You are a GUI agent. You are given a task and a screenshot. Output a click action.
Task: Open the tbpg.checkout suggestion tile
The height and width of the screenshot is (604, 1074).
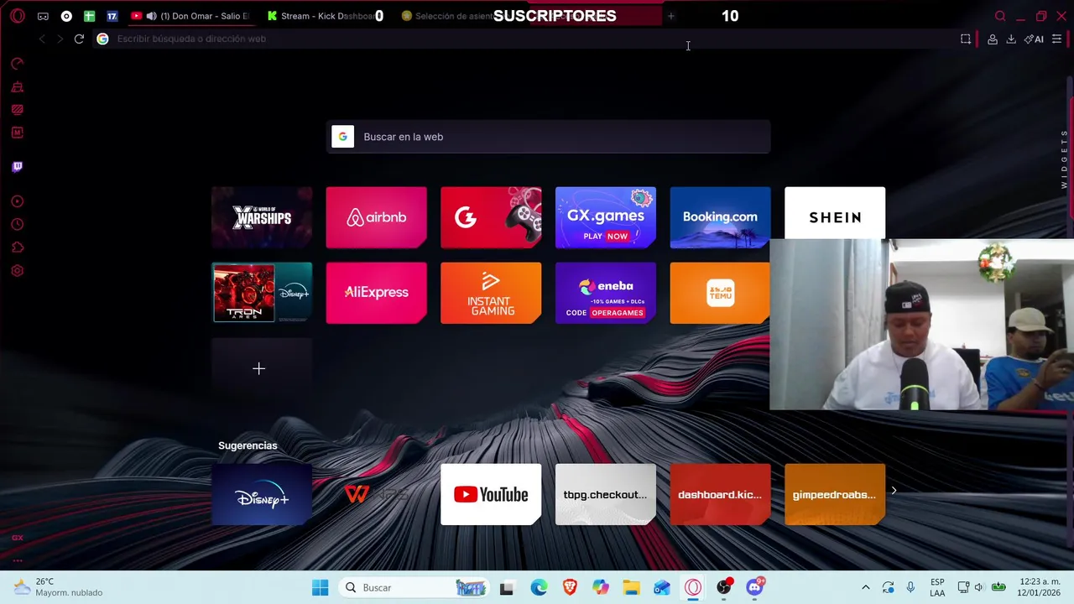tap(606, 494)
